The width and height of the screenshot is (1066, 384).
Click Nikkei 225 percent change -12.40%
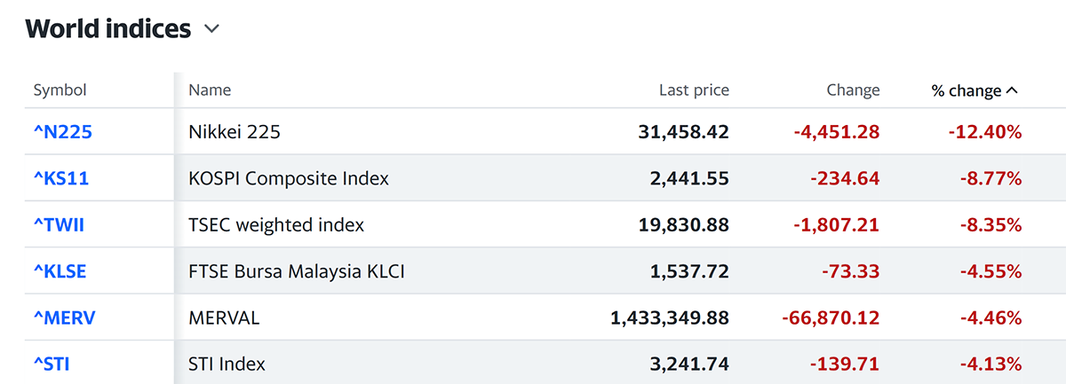click(982, 132)
